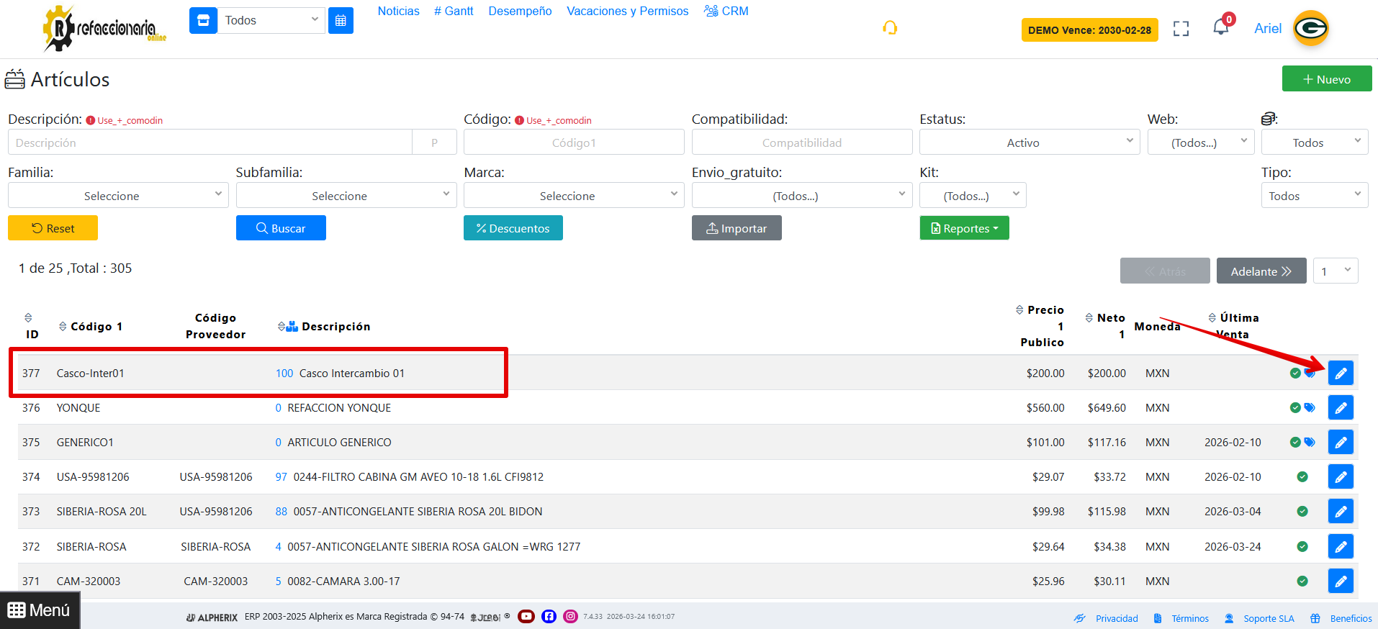Toggle fullscreen mode icon
Image resolution: width=1378 pixels, height=629 pixels.
pos(1181,29)
